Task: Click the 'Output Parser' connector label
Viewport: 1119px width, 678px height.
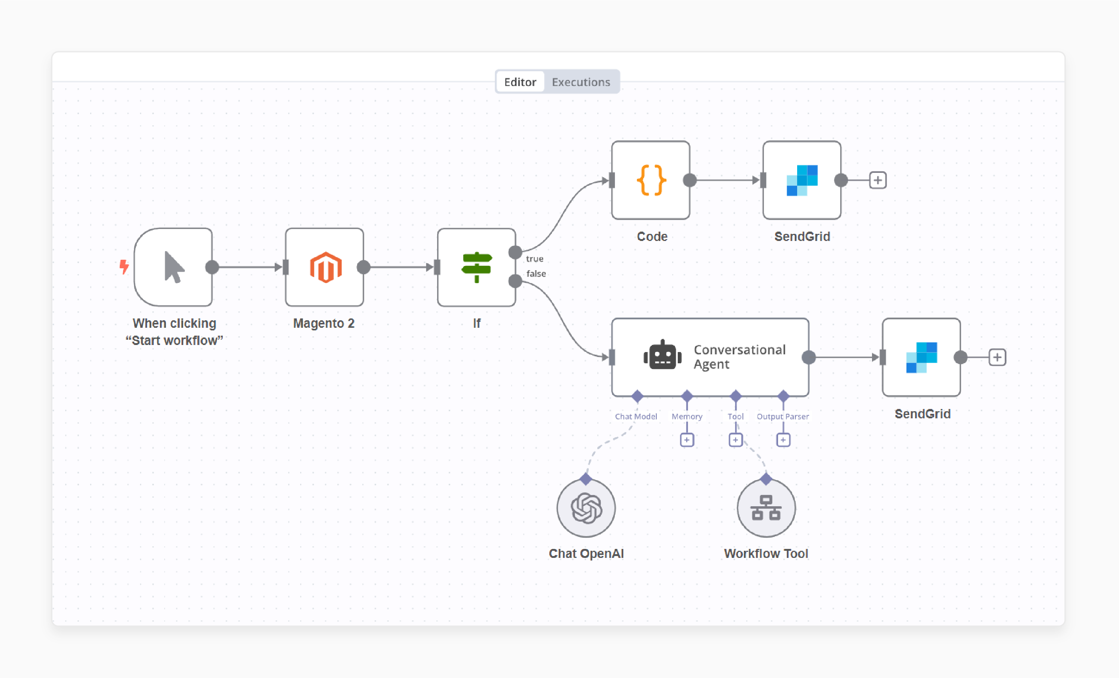Action: 783,416
